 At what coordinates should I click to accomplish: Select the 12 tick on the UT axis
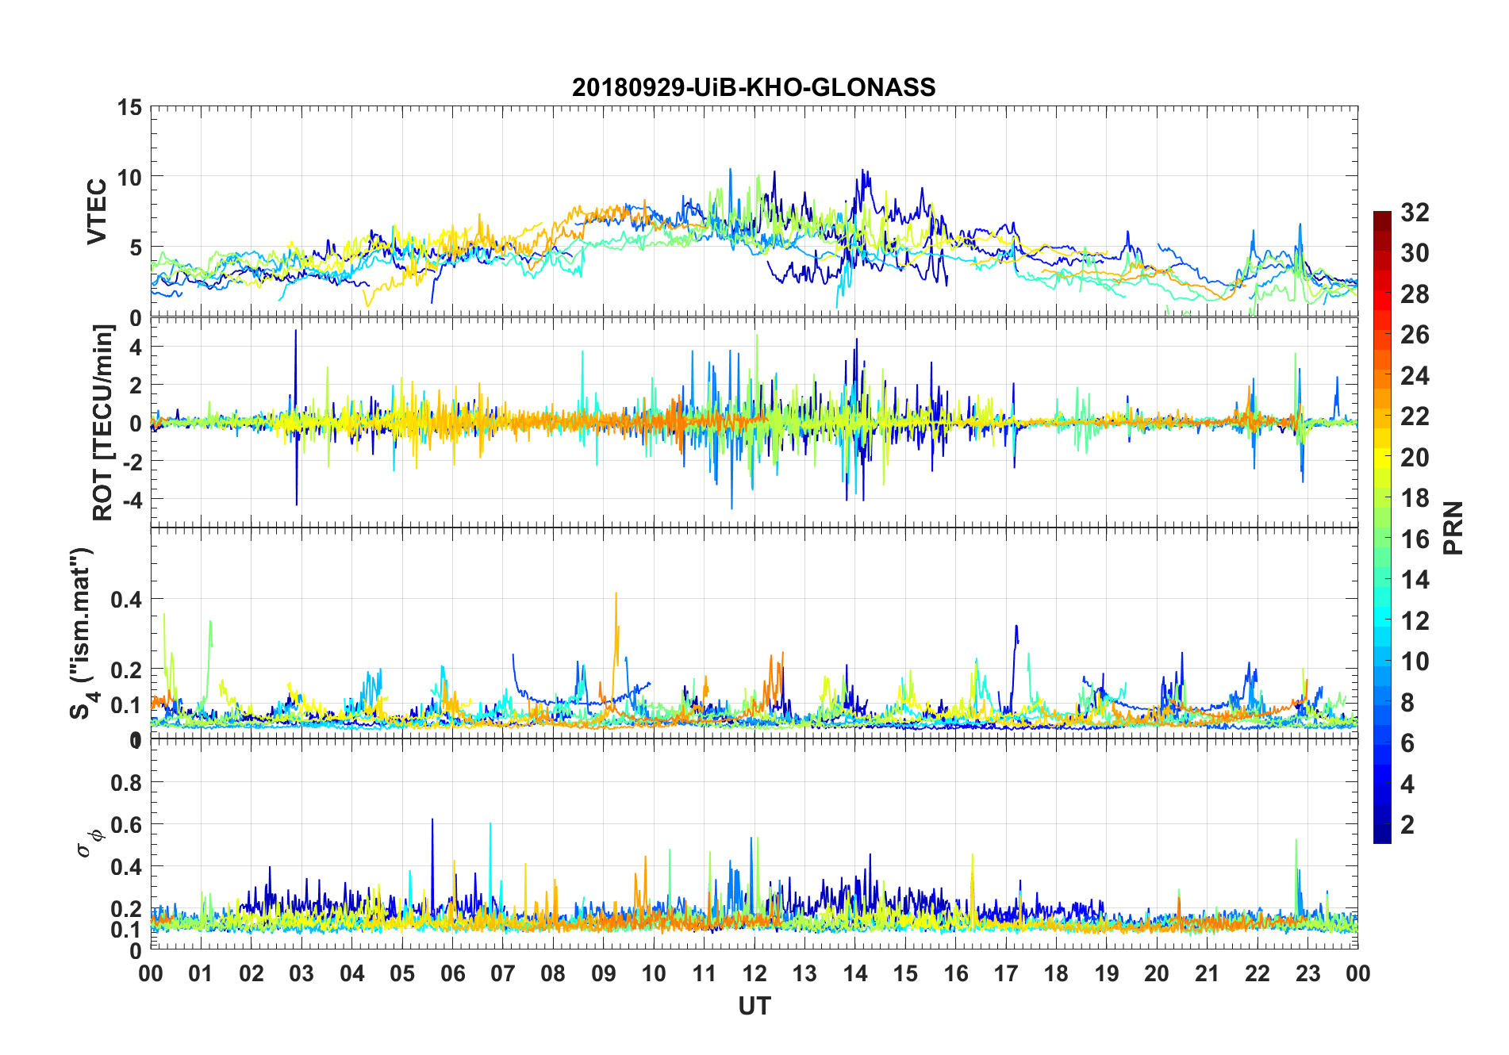tap(754, 973)
